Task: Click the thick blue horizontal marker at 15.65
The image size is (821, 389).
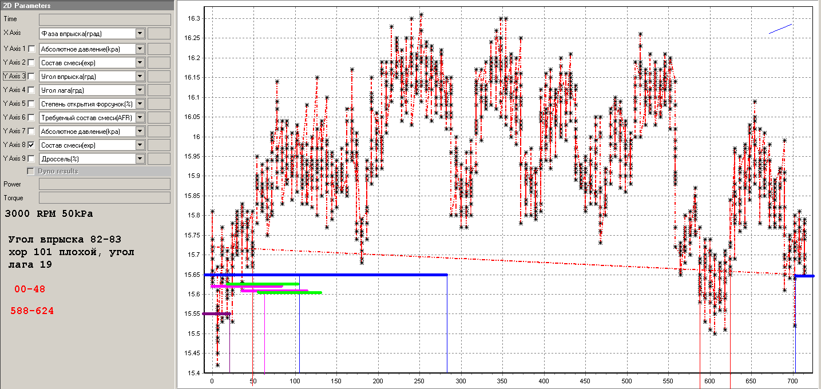Action: (343, 275)
